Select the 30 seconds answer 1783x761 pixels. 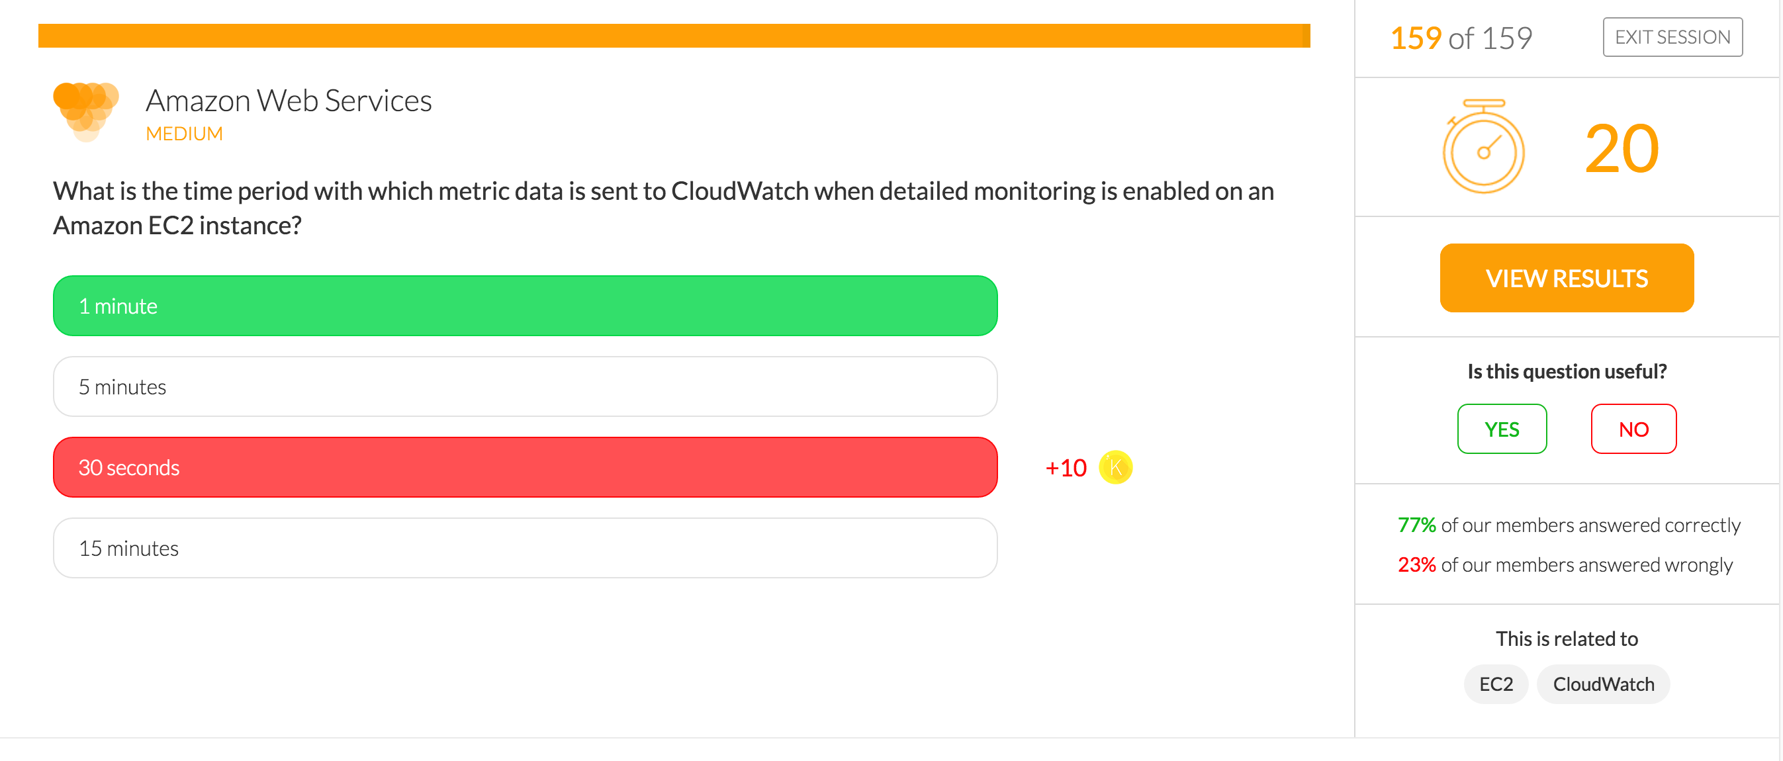[x=526, y=467]
